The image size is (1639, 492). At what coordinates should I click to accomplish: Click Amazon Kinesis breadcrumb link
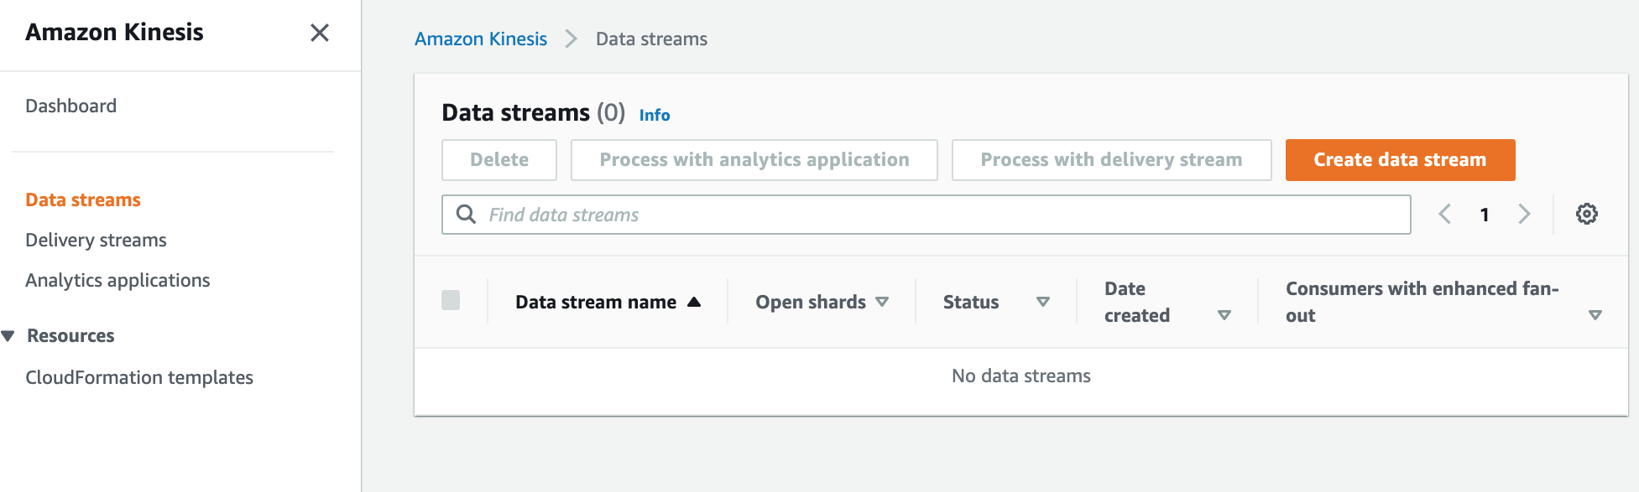(x=481, y=39)
